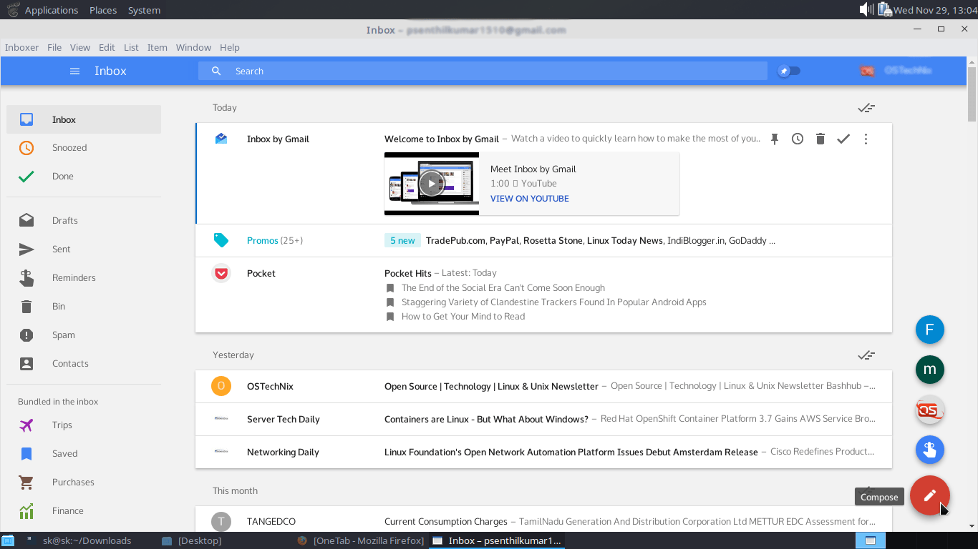Screen dimensions: 978x549
Task: Open the File menu
Action: tap(54, 47)
